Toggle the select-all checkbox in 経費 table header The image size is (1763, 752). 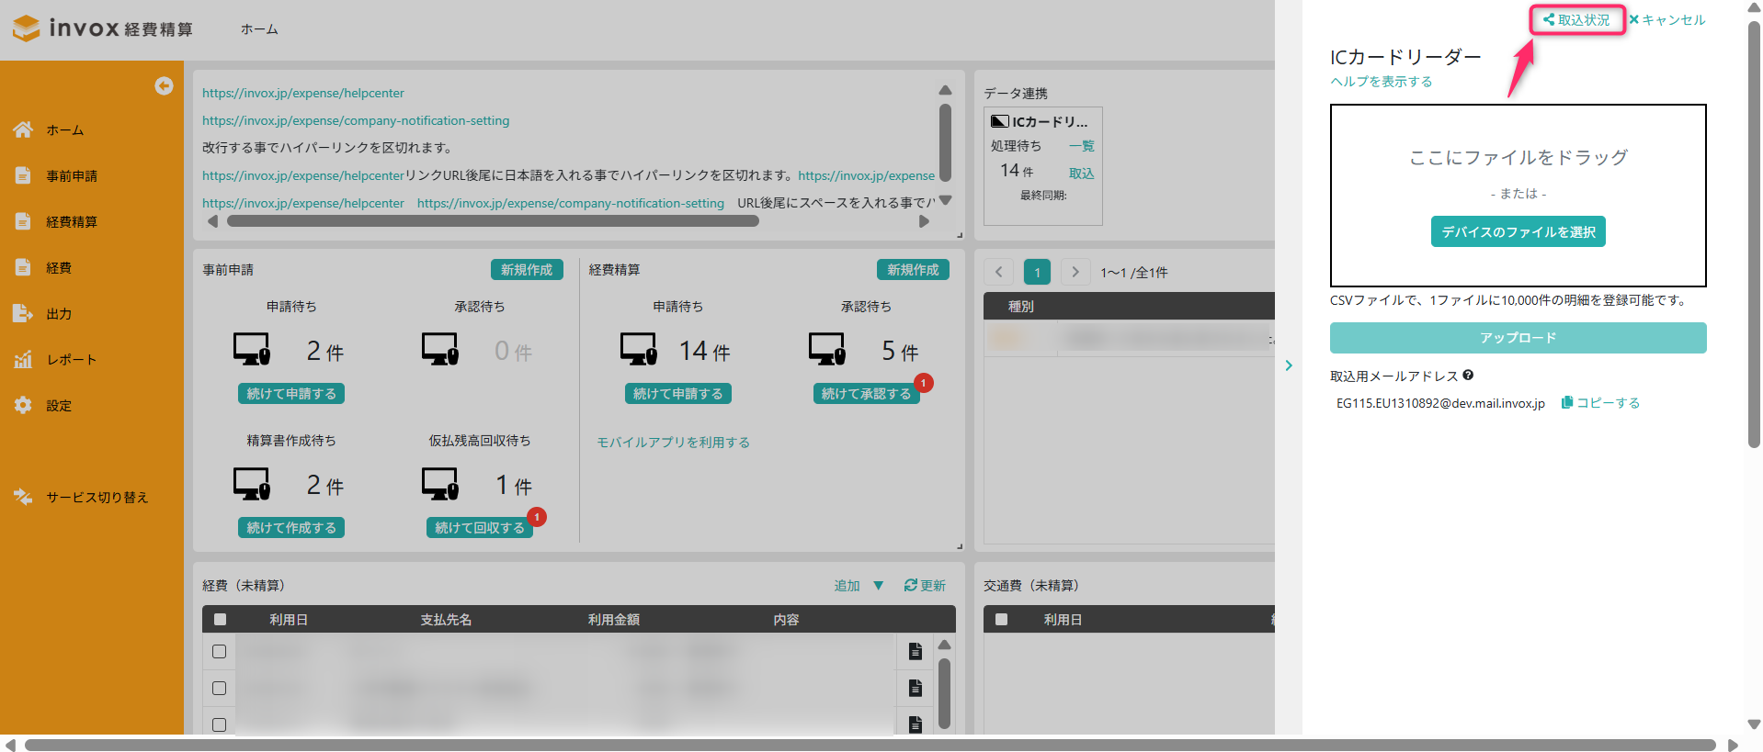click(x=220, y=620)
